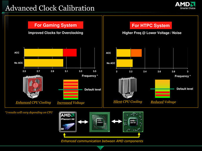Image resolution: width=202 pixels, height=151 pixels.
Task: Click the ACC label in HTPC chart
Action: click(108, 53)
